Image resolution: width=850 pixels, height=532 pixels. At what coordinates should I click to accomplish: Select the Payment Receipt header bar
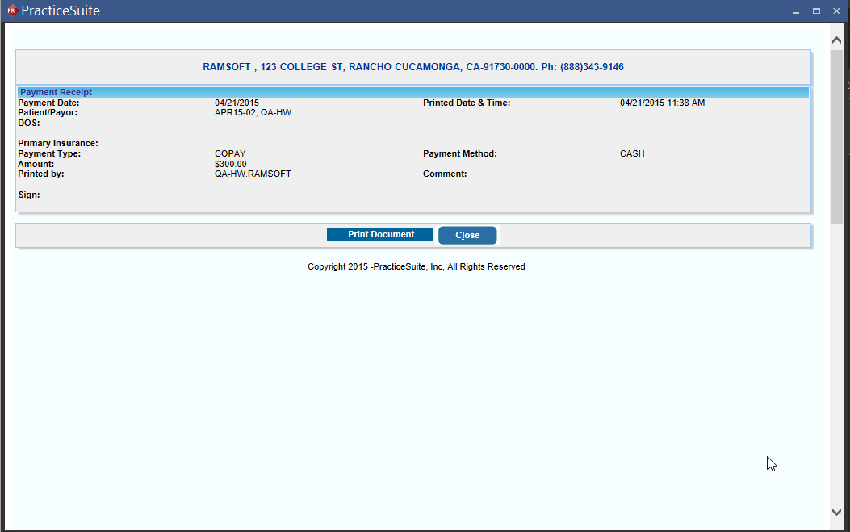pyautogui.click(x=56, y=92)
